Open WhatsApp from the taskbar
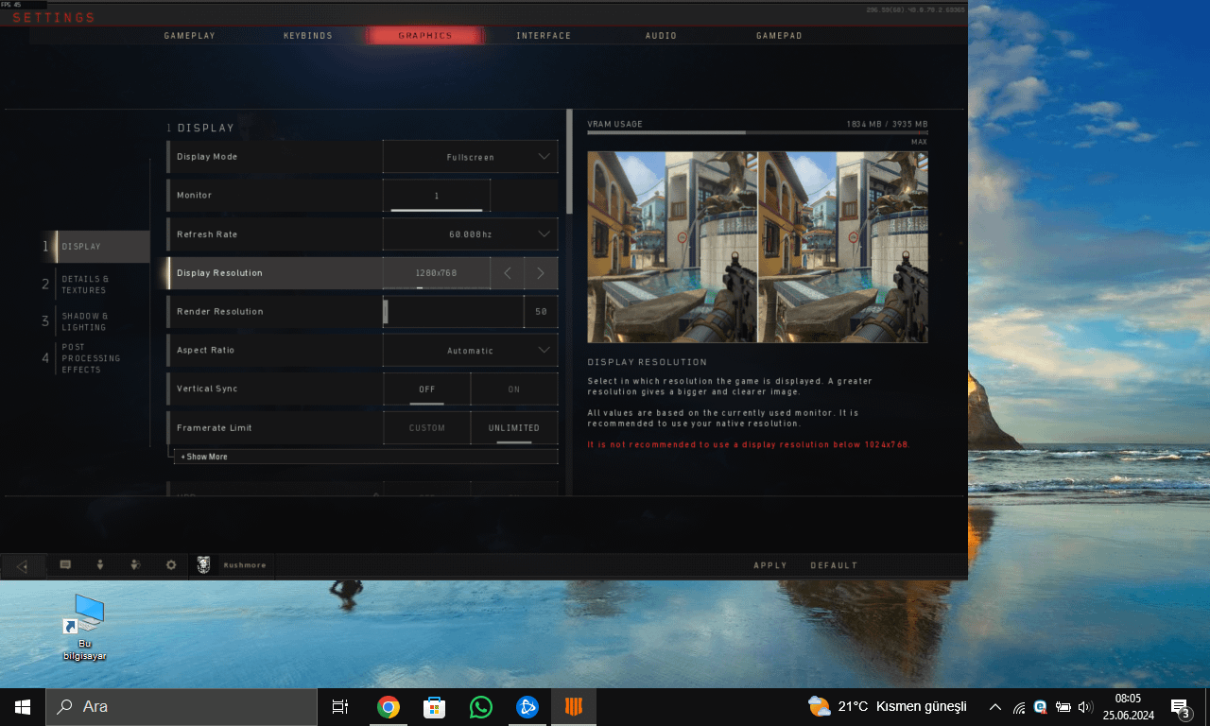The height and width of the screenshot is (726, 1210). [481, 707]
